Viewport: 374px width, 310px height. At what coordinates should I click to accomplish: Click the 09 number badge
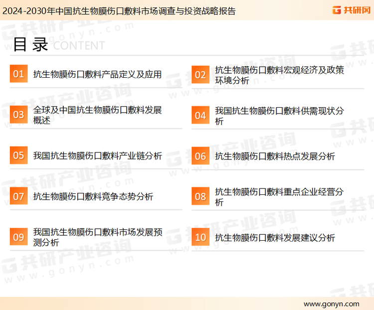click(18, 237)
